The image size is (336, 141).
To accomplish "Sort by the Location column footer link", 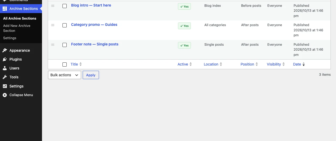I will 211,64.
